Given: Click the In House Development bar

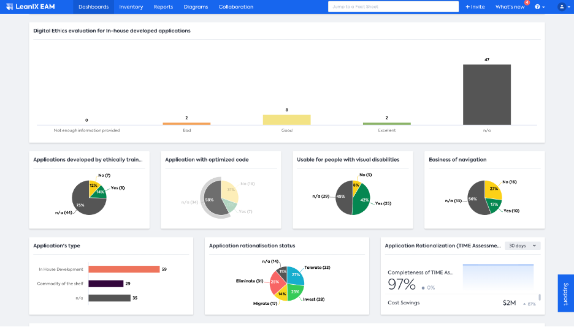Looking at the screenshot, I should click(x=124, y=269).
